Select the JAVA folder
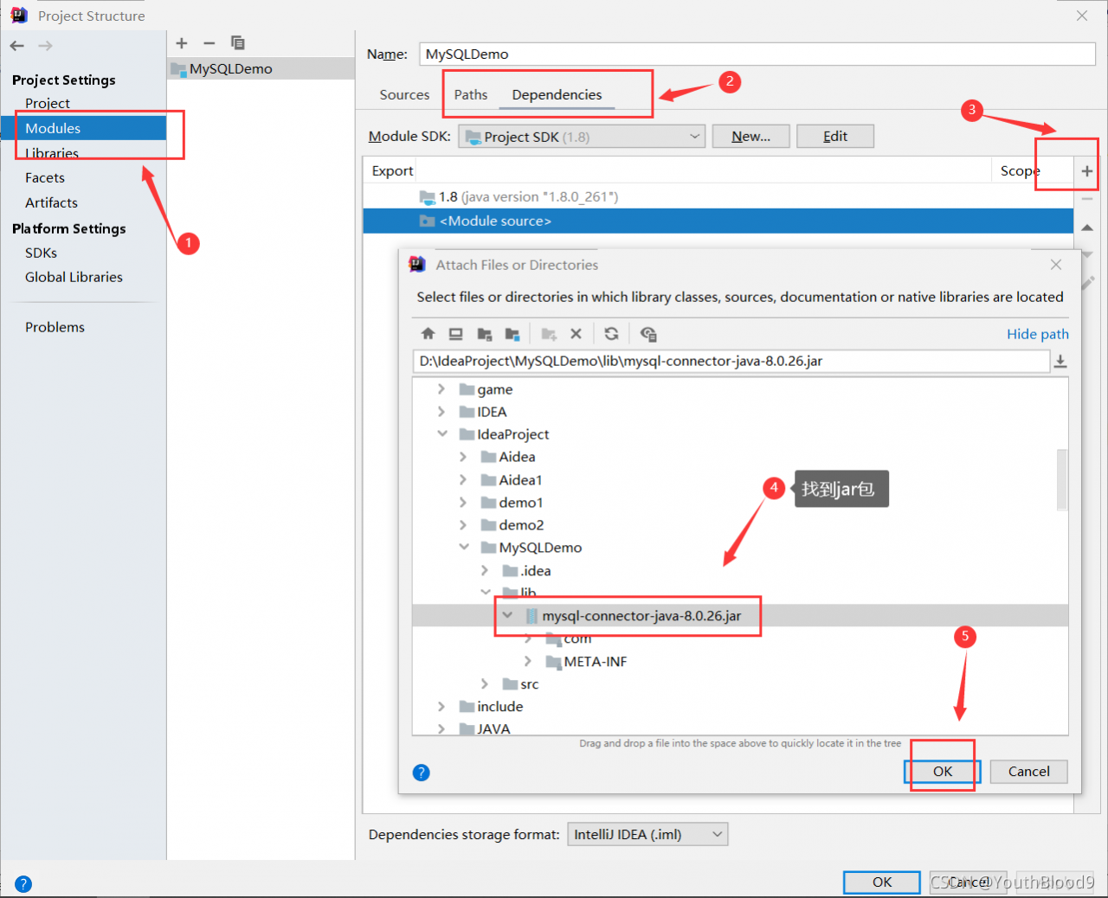The height and width of the screenshot is (898, 1108). (x=493, y=728)
